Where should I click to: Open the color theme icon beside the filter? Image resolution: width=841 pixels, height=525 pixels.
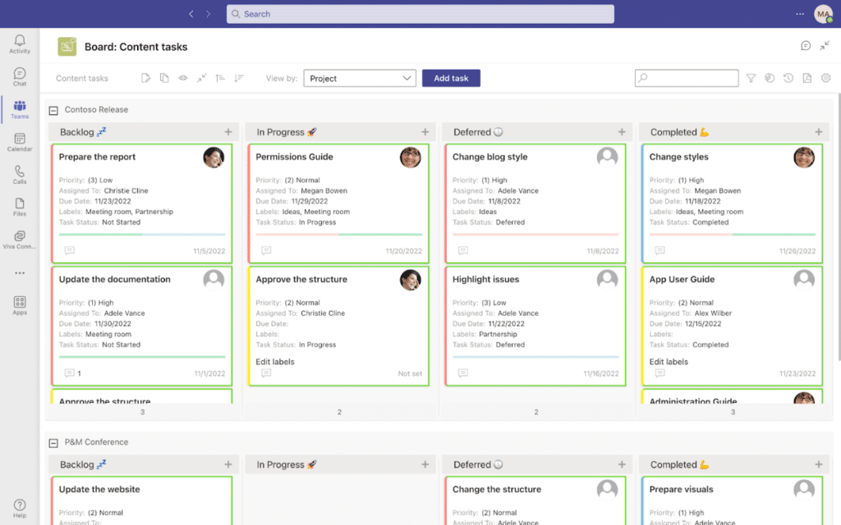coord(770,78)
